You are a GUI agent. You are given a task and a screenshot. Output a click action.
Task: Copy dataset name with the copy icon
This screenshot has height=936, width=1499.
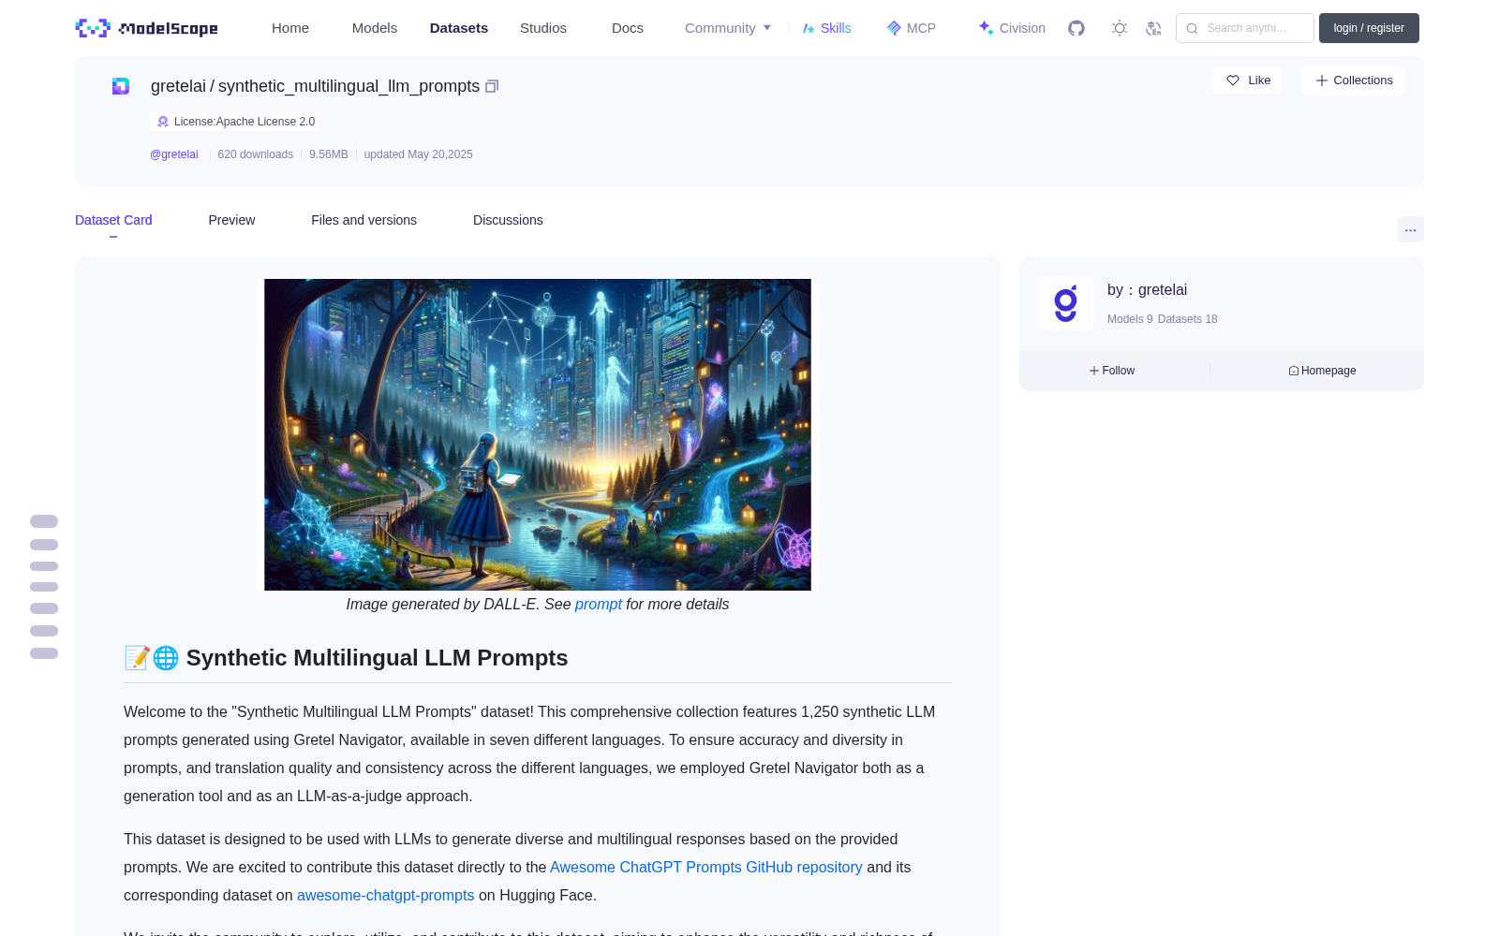pos(492,86)
